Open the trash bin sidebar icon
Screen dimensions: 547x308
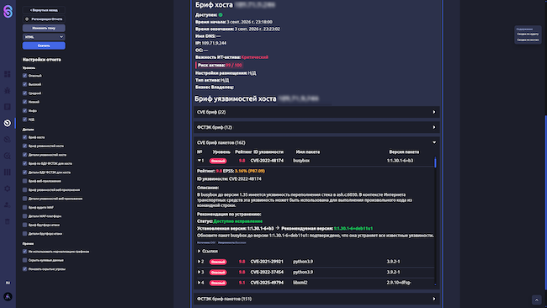[8, 221]
